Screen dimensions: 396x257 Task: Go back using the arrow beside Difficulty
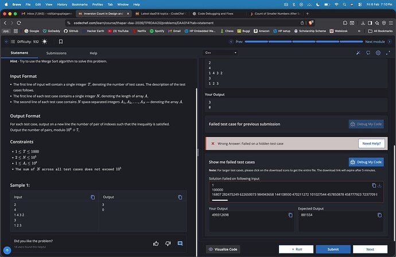click(x=6, y=42)
